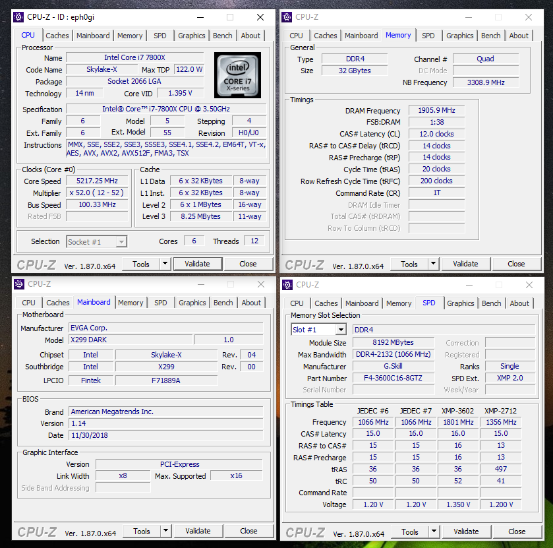Click the Core Speed value 5217.25 MHz
This screenshot has height=548, width=553.
[x=97, y=181]
